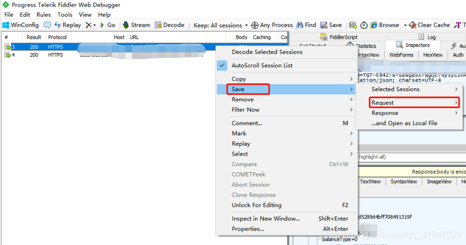Viewport: 466px width, 245px height.
Task: Choose ...and Open as Local File
Action: 409,123
